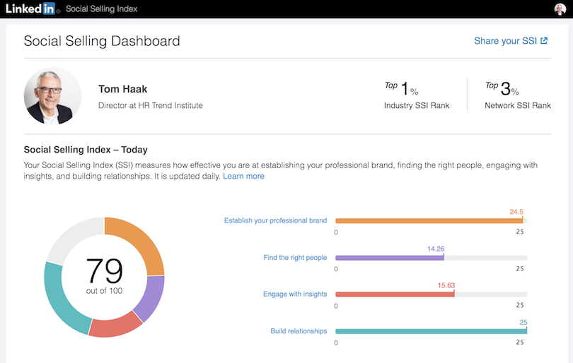Click the orange professional brand progress bar

(429, 221)
